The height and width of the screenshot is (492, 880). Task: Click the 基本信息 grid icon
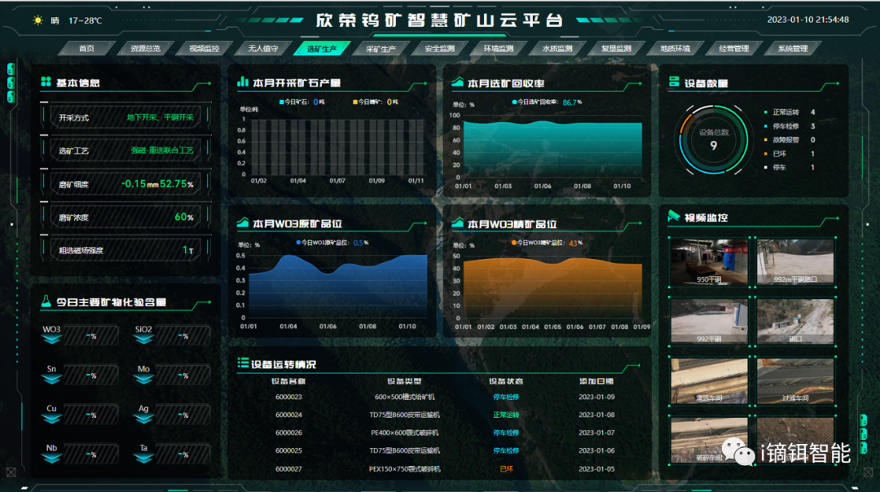(46, 82)
